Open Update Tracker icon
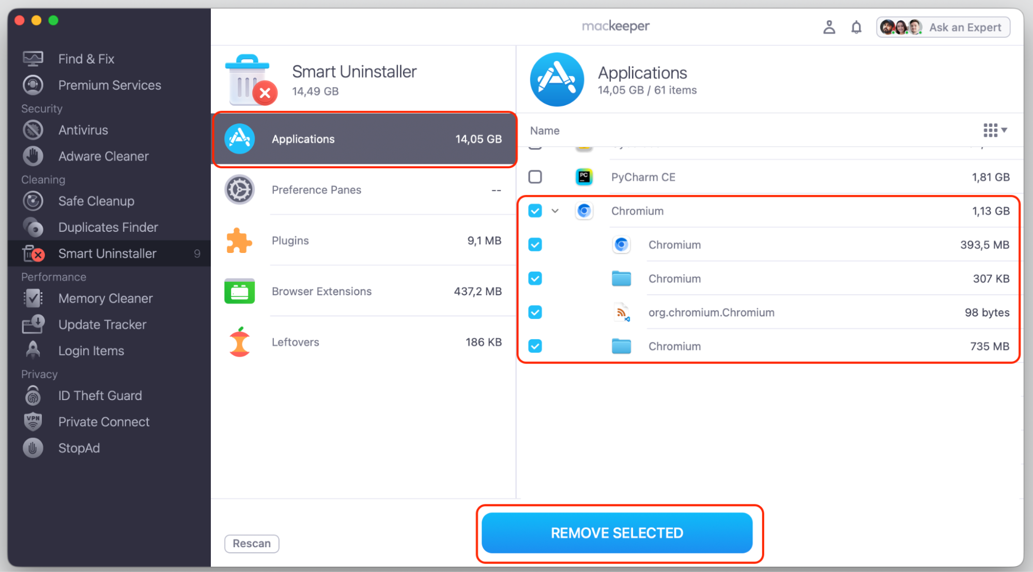The height and width of the screenshot is (572, 1033). pyautogui.click(x=33, y=324)
